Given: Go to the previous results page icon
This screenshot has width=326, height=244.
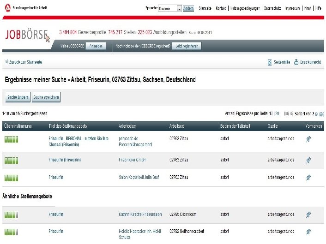Looking at the screenshot, I should 292,113.
